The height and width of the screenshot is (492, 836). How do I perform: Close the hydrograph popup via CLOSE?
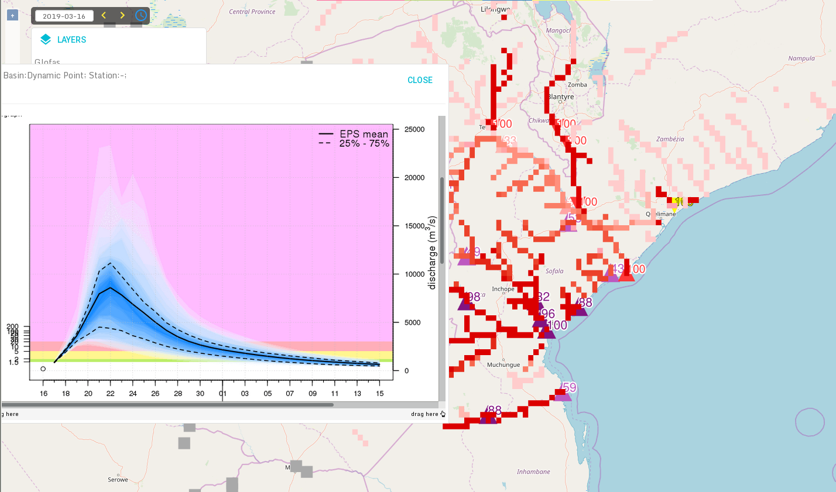point(420,80)
